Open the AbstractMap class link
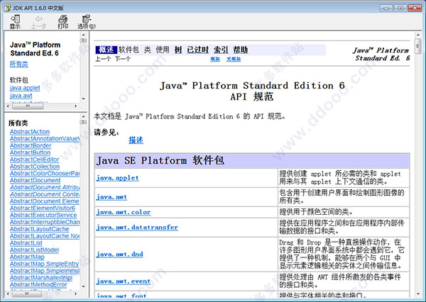The height and width of the screenshot is (302, 426). tap(27, 257)
